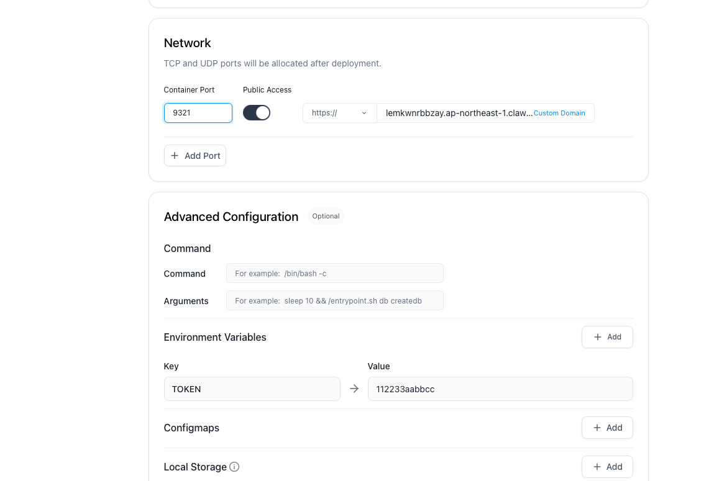Click into the Command input field

pyautogui.click(x=334, y=273)
